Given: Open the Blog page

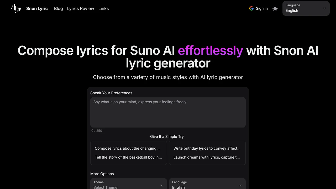Looking at the screenshot, I should click(58, 8).
